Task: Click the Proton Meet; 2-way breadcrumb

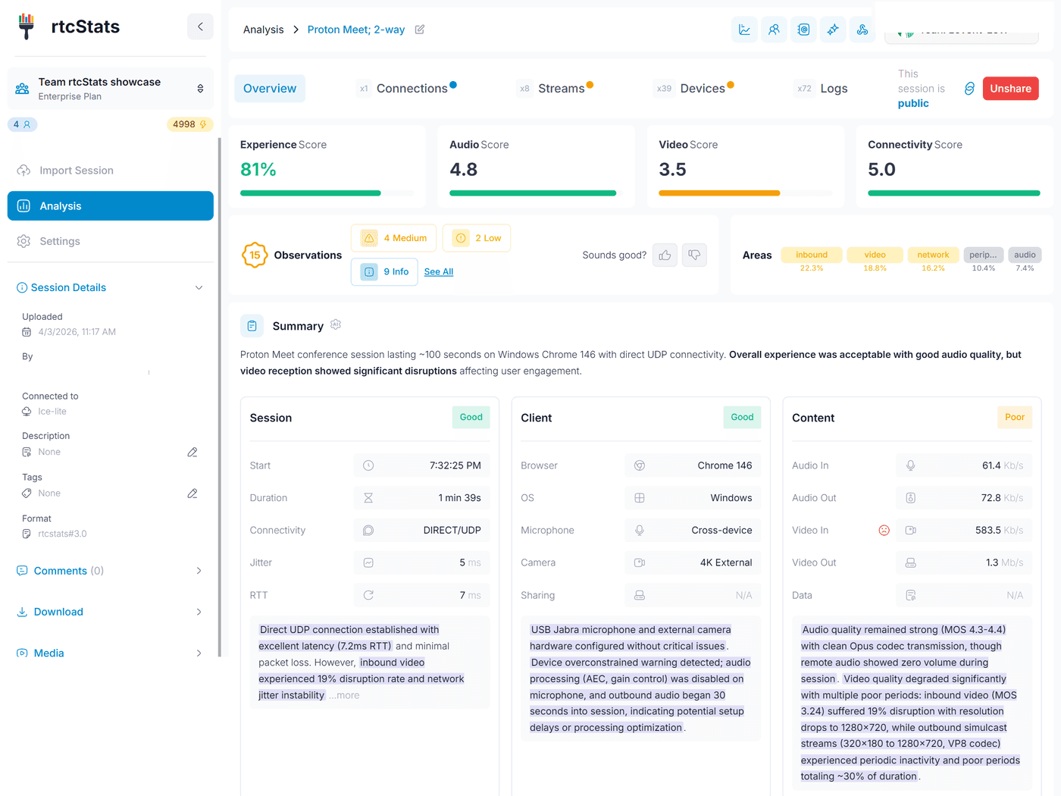Action: pos(356,30)
